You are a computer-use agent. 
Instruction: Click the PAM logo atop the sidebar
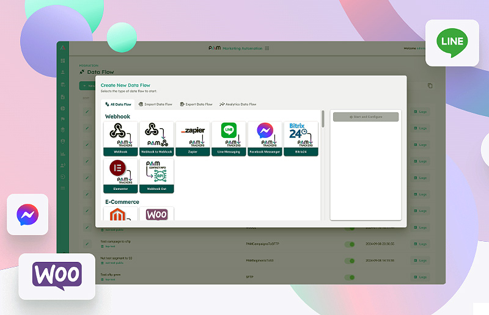(x=63, y=48)
